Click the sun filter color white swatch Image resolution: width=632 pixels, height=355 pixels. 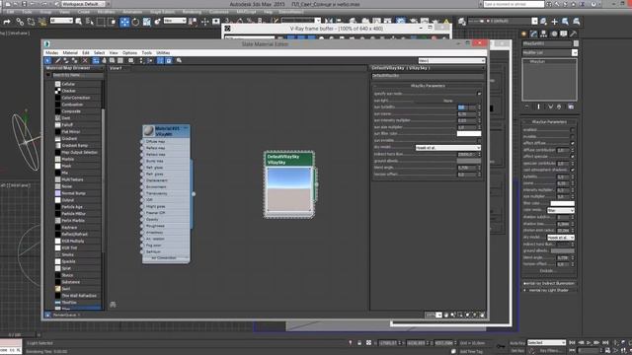point(469,134)
